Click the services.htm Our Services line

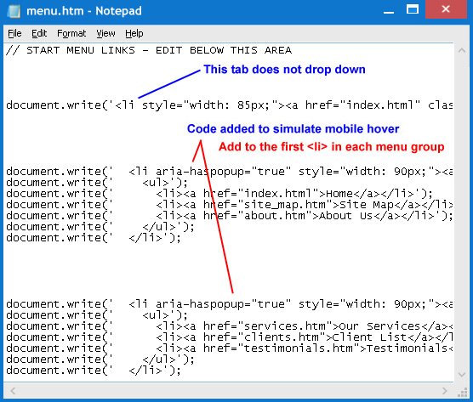[x=229, y=326]
